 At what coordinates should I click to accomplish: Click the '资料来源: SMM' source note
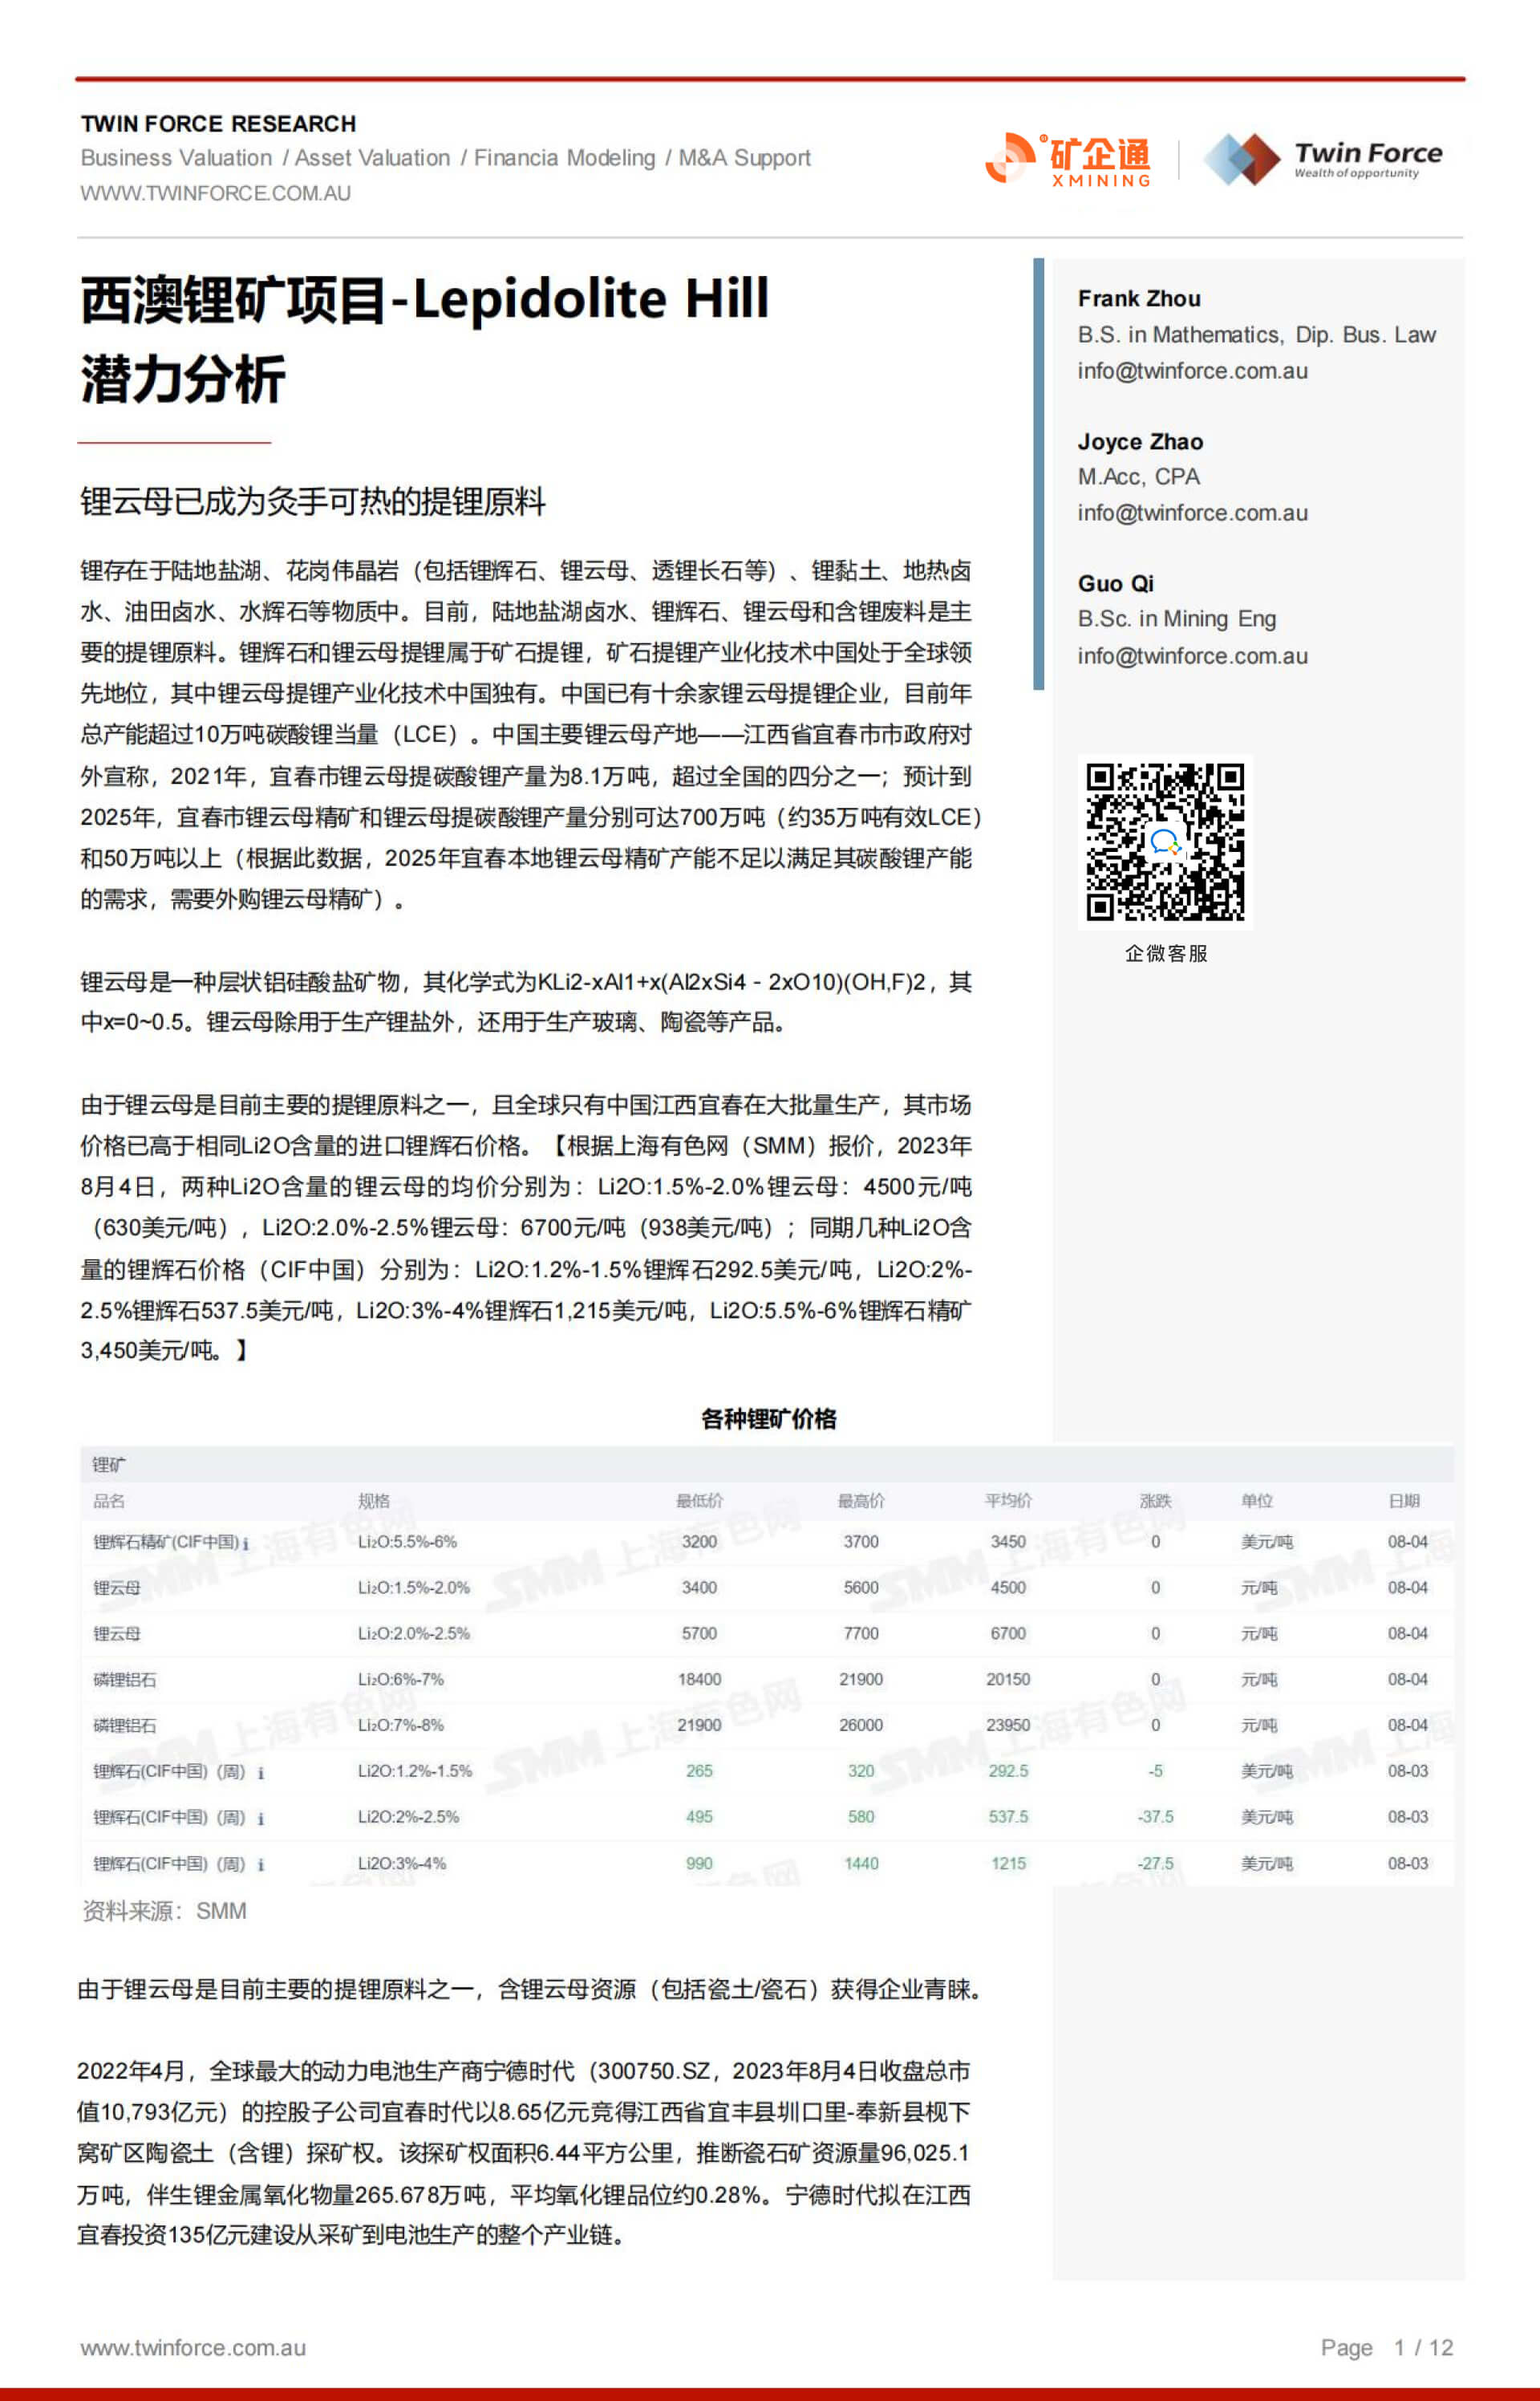164,1911
